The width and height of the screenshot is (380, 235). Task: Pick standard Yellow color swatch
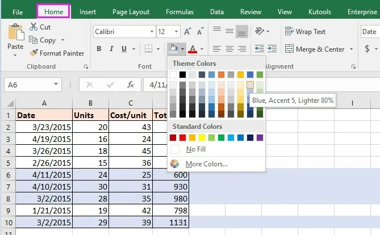pos(202,138)
